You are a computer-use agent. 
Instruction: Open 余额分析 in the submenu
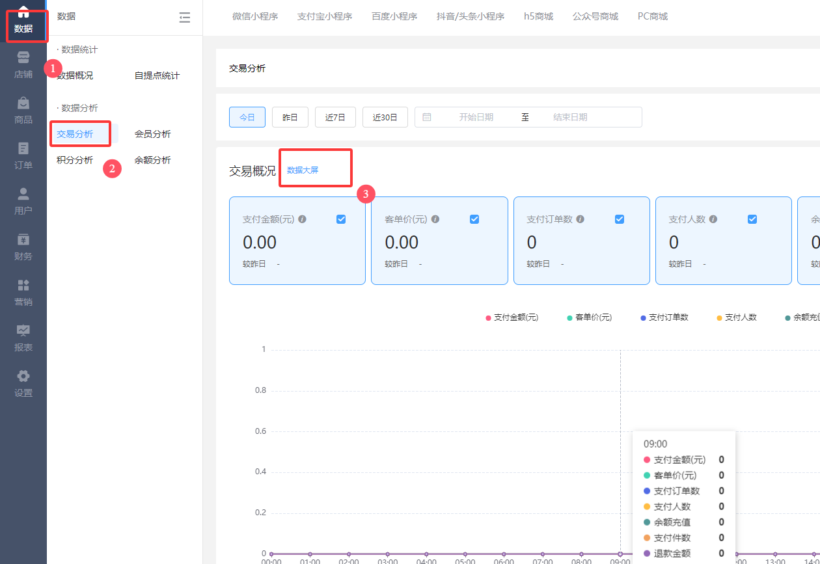[153, 160]
